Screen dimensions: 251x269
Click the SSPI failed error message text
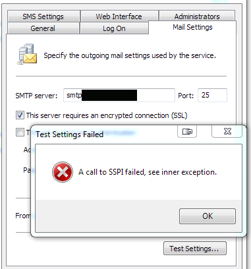click(x=148, y=172)
